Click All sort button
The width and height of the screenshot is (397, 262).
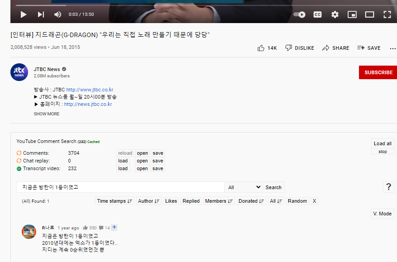click(x=276, y=201)
